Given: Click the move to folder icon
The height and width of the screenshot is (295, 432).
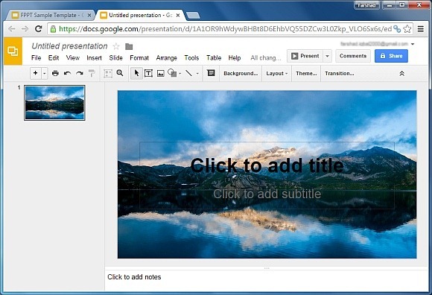Looking at the screenshot, I should click(129, 46).
